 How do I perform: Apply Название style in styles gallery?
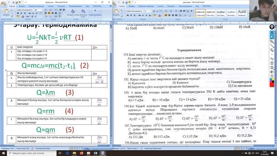(x=242, y=13)
